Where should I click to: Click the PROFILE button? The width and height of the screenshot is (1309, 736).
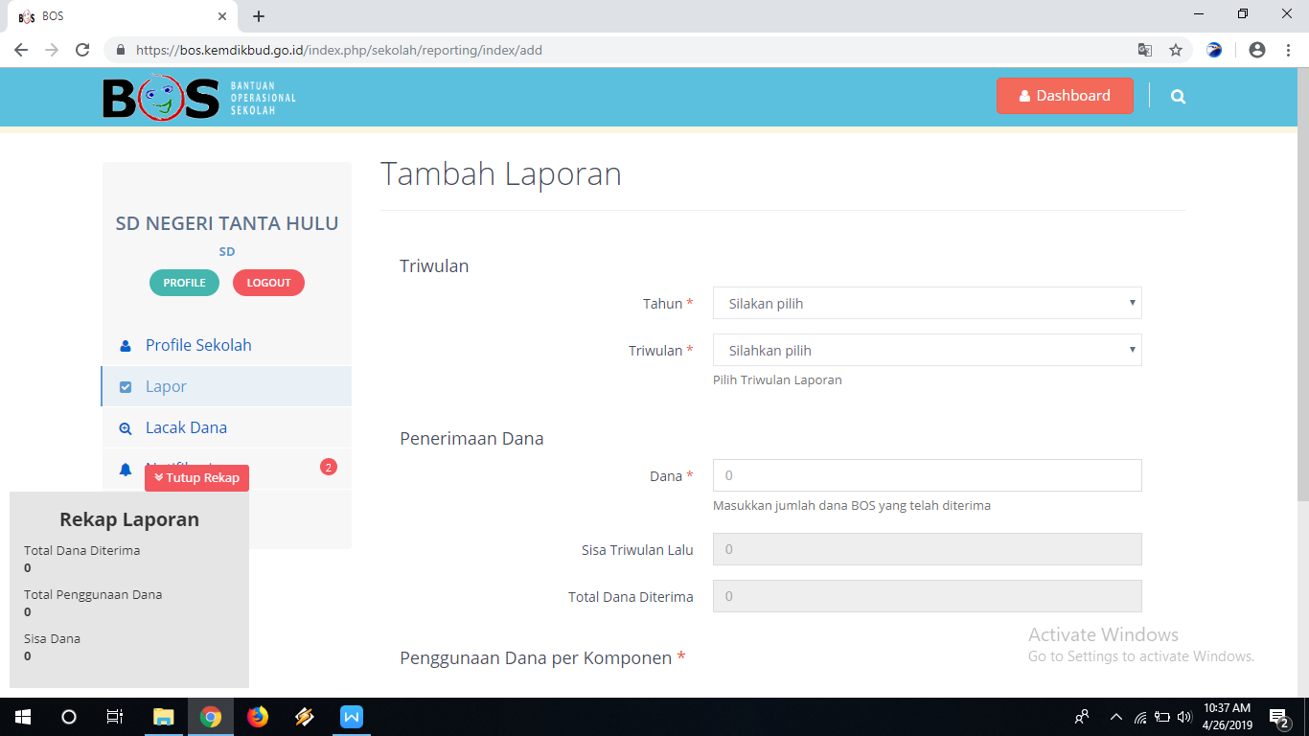point(184,283)
